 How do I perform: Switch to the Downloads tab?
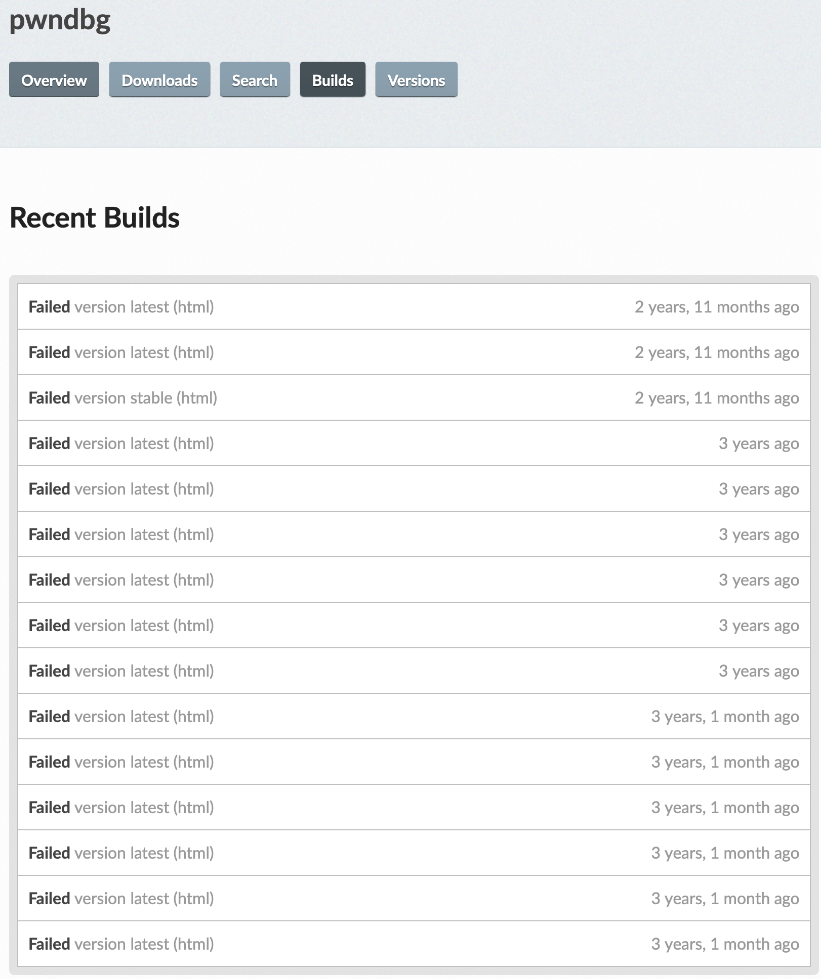pyautogui.click(x=159, y=79)
